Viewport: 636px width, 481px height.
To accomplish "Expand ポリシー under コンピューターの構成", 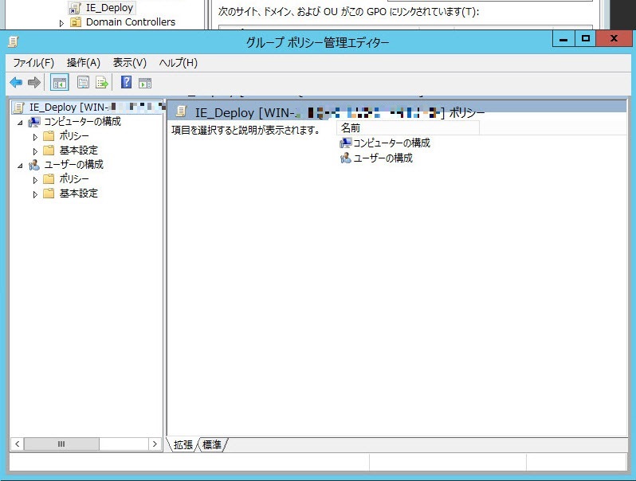I will [x=35, y=136].
